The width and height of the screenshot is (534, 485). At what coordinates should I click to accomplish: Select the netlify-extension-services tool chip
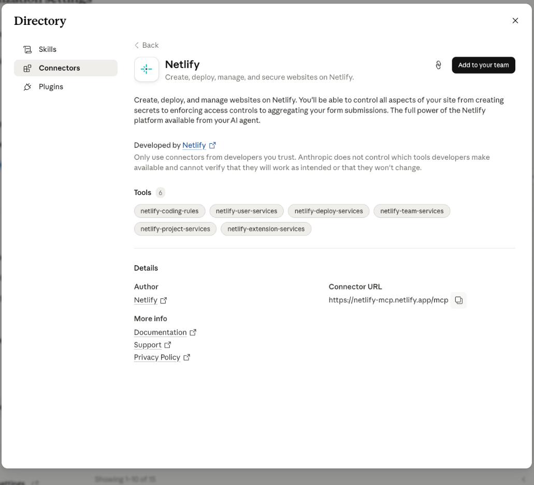(266, 229)
